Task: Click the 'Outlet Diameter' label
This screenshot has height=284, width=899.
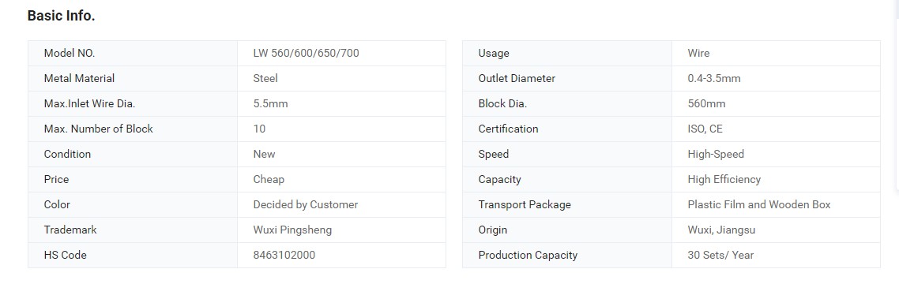Action: pos(517,78)
